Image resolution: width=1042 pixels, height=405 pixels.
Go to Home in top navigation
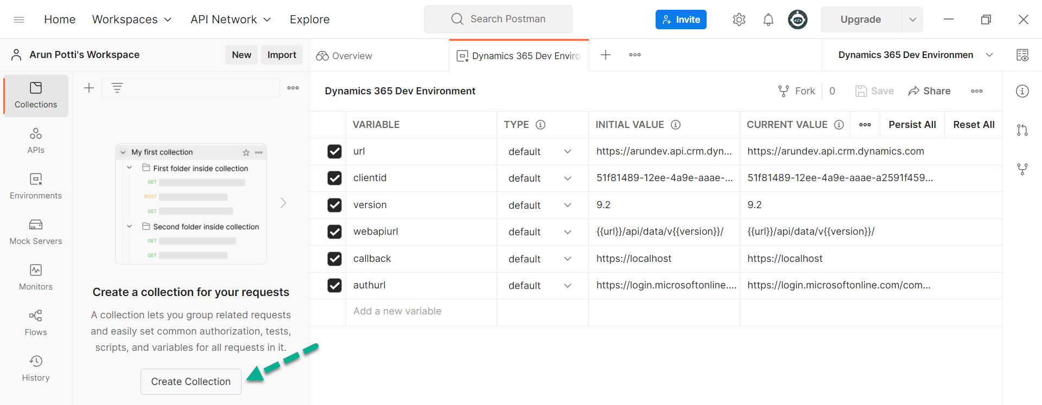[x=60, y=20]
